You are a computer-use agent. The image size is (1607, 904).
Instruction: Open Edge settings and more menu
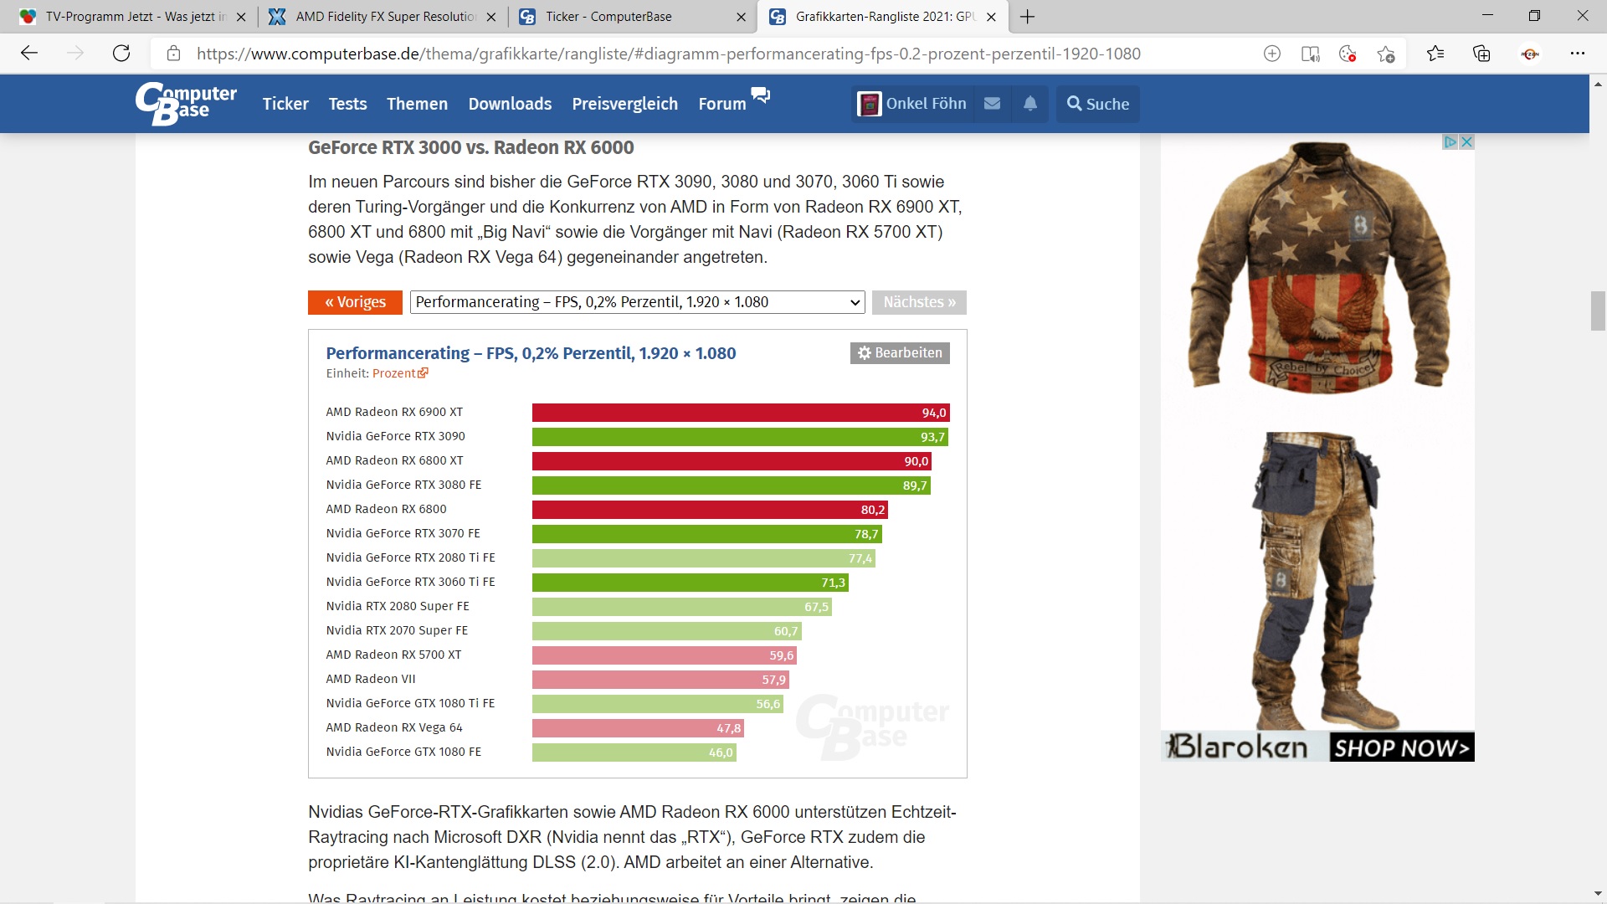pyautogui.click(x=1577, y=54)
